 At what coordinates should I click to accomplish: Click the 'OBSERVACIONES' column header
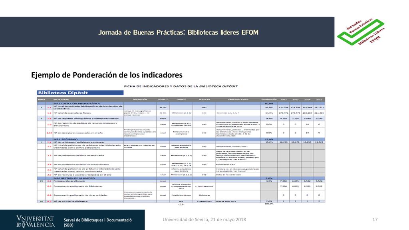click(238, 99)
